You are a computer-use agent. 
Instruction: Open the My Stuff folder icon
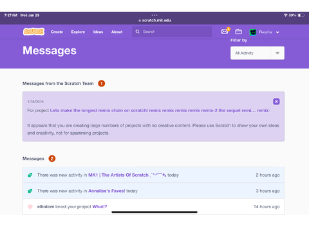(238, 32)
